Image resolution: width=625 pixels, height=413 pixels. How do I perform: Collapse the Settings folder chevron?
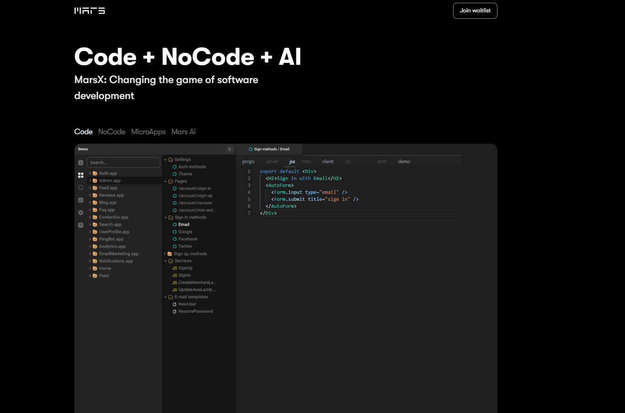166,160
